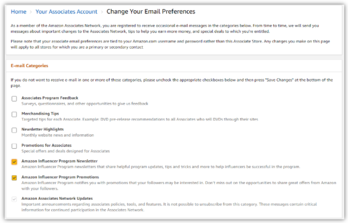Select the E-mail Categories section heading
Image resolution: width=348 pixels, height=223 pixels.
[29, 66]
